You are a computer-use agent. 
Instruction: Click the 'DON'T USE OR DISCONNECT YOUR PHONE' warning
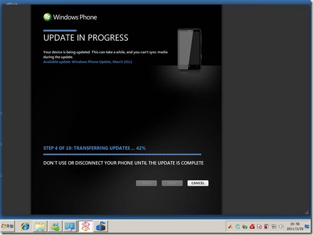tap(123, 163)
